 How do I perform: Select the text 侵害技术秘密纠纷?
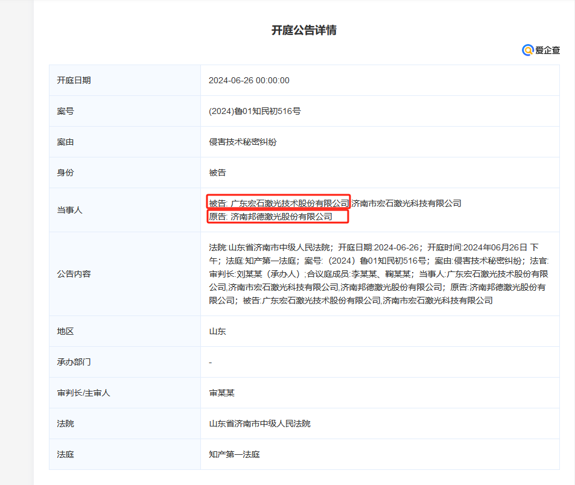243,142
